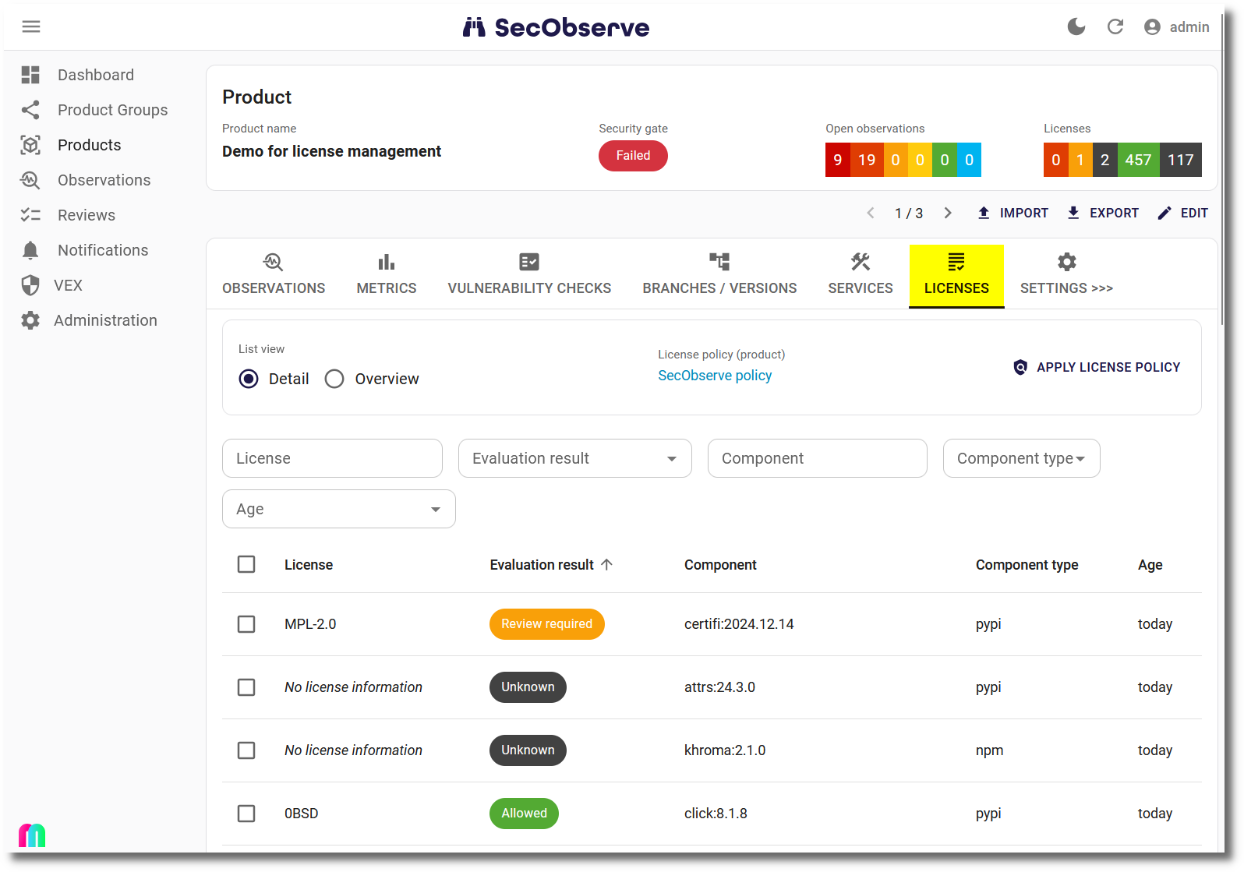Open the SecObserve policy link
The width and height of the screenshot is (1244, 872).
coord(715,376)
